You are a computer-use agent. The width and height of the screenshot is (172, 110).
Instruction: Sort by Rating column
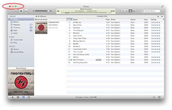156,20
